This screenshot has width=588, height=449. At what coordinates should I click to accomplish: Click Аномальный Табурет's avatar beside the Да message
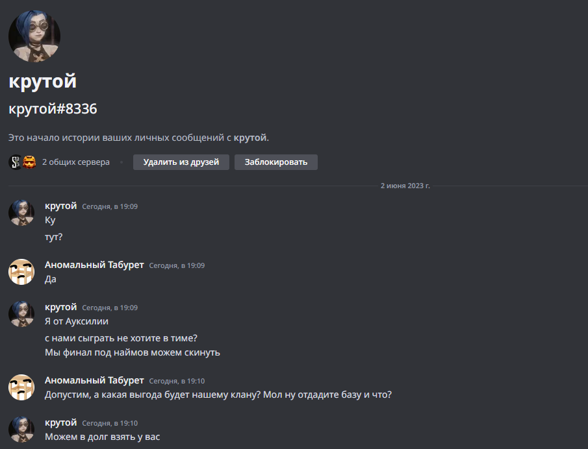click(21, 272)
